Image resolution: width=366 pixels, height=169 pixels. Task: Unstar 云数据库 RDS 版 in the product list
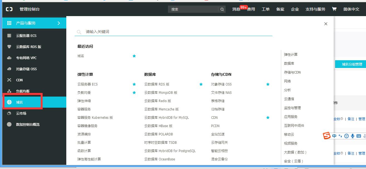[201, 84]
